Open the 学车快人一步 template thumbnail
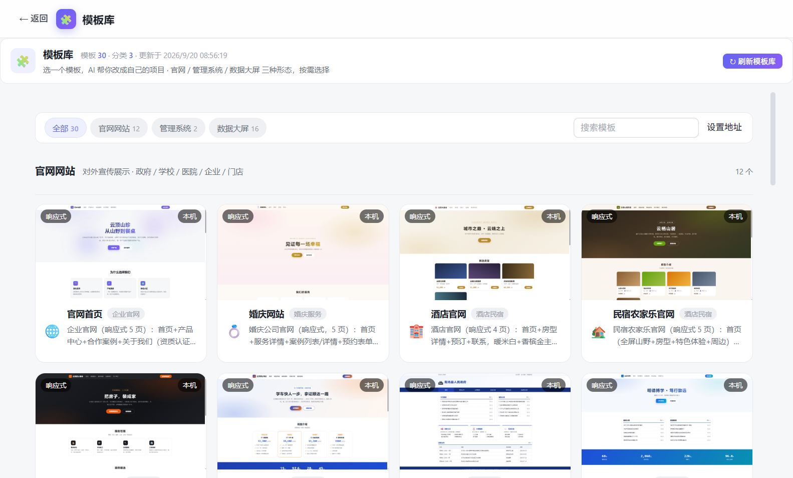This screenshot has width=793, height=478. 303,421
